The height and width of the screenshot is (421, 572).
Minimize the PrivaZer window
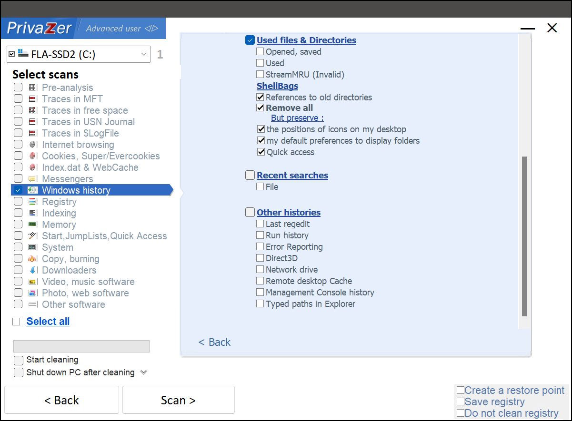(528, 29)
